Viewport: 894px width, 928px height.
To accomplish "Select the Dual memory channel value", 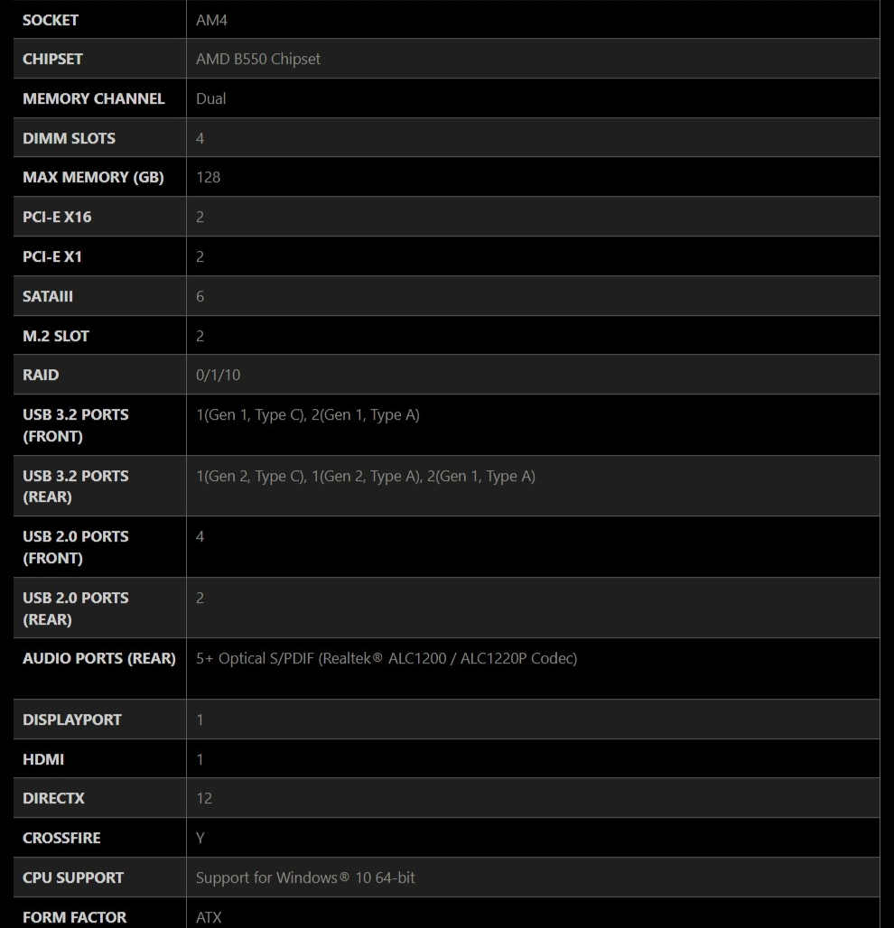I will (210, 98).
